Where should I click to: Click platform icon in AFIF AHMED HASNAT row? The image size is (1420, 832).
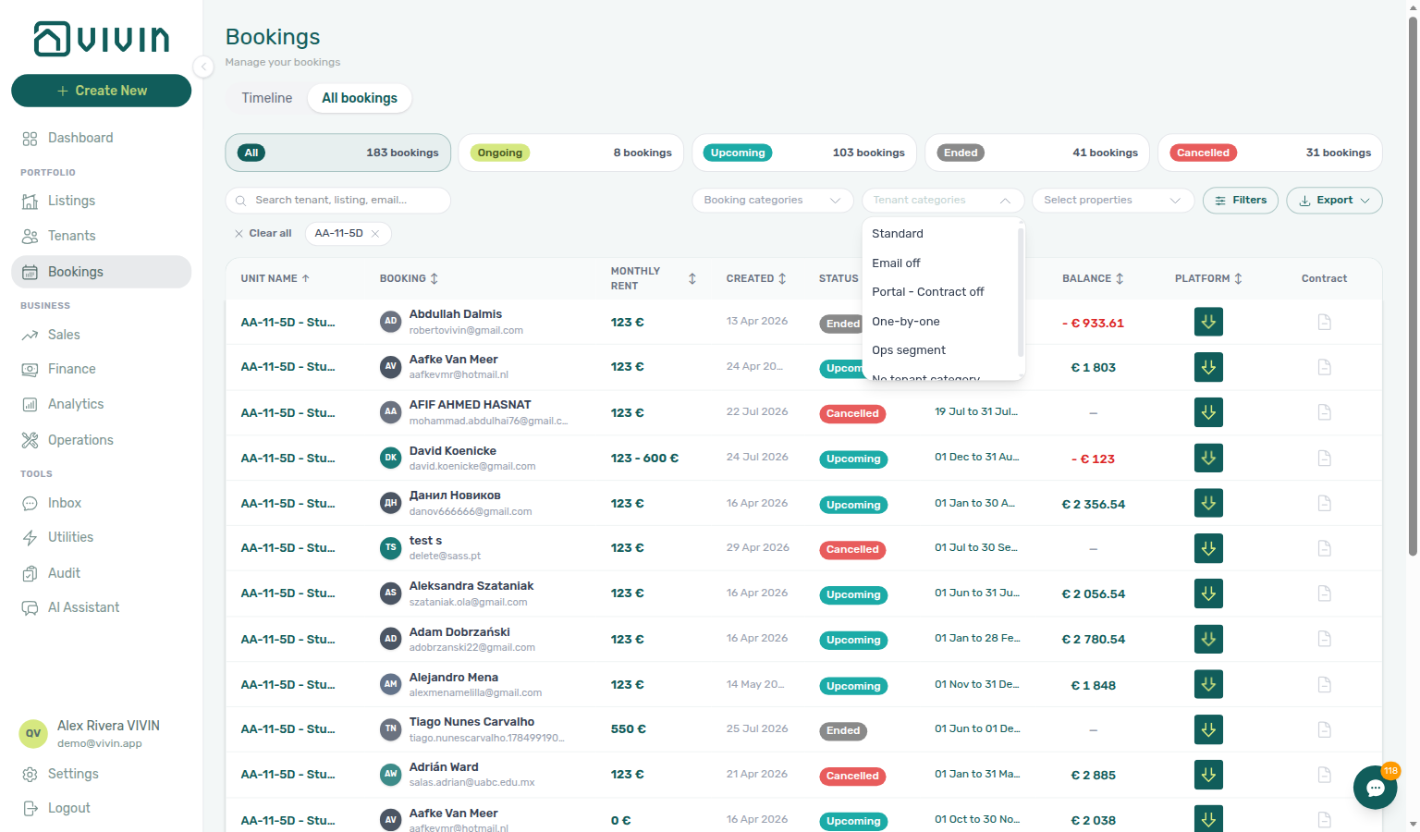tap(1208, 412)
